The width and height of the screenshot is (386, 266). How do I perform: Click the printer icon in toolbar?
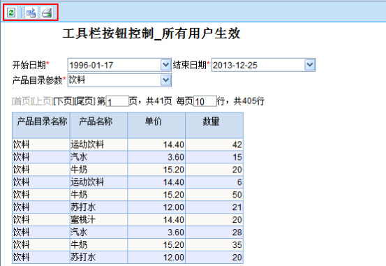pyautogui.click(x=47, y=13)
